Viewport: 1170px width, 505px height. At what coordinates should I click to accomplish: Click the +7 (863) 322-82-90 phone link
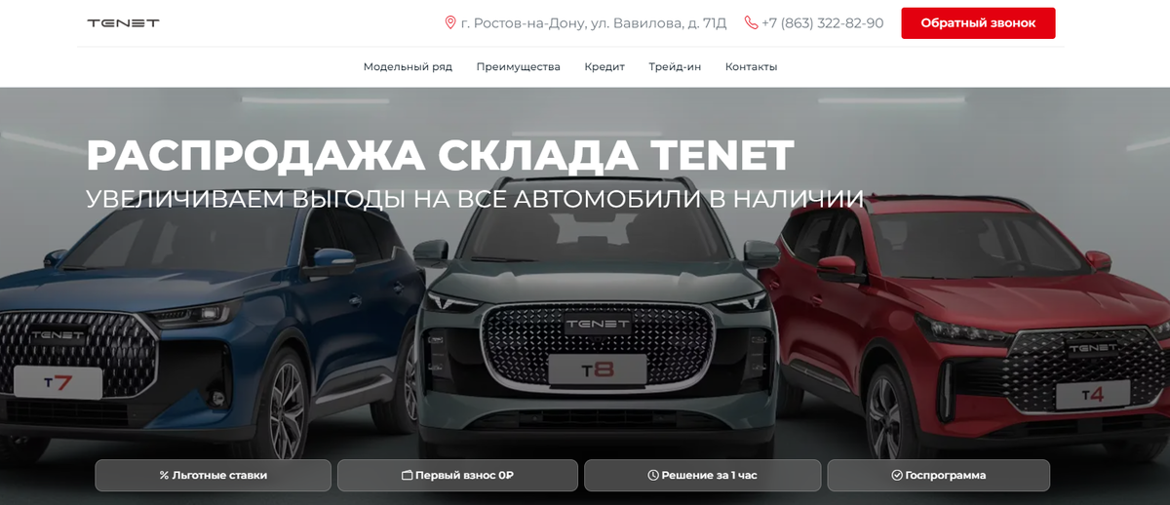tap(822, 23)
